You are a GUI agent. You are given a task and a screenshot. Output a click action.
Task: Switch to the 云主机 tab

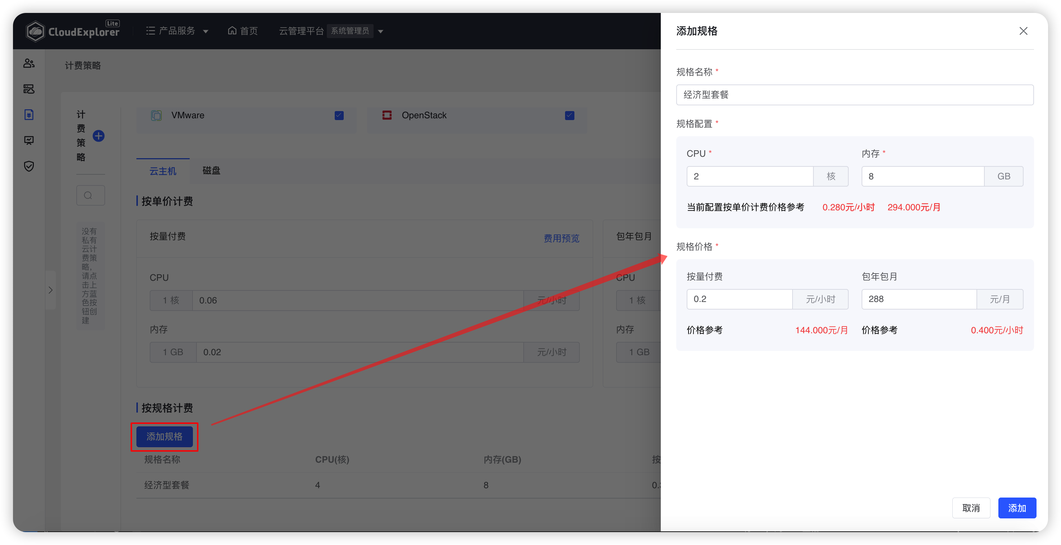click(x=163, y=171)
